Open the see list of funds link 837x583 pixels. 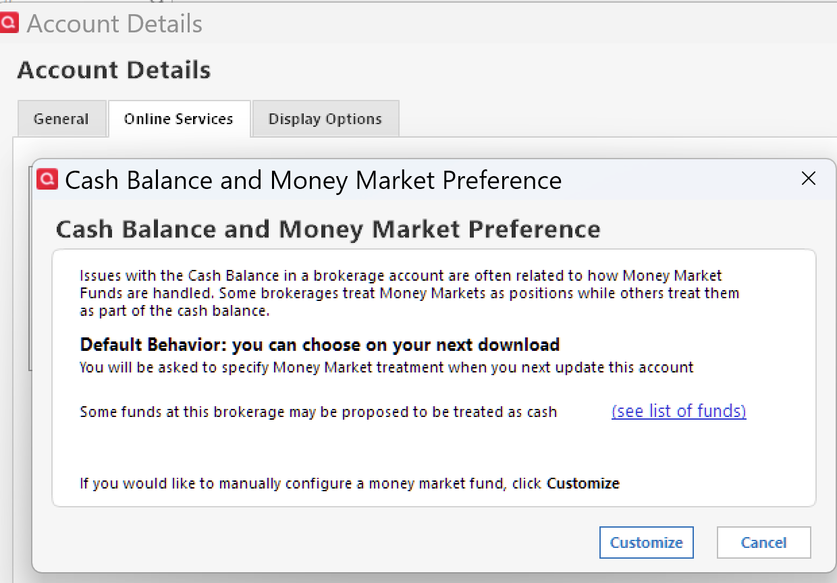pos(678,411)
